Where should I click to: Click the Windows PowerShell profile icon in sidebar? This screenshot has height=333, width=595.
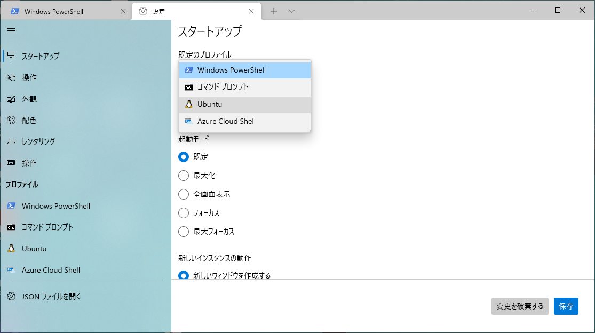tap(11, 205)
